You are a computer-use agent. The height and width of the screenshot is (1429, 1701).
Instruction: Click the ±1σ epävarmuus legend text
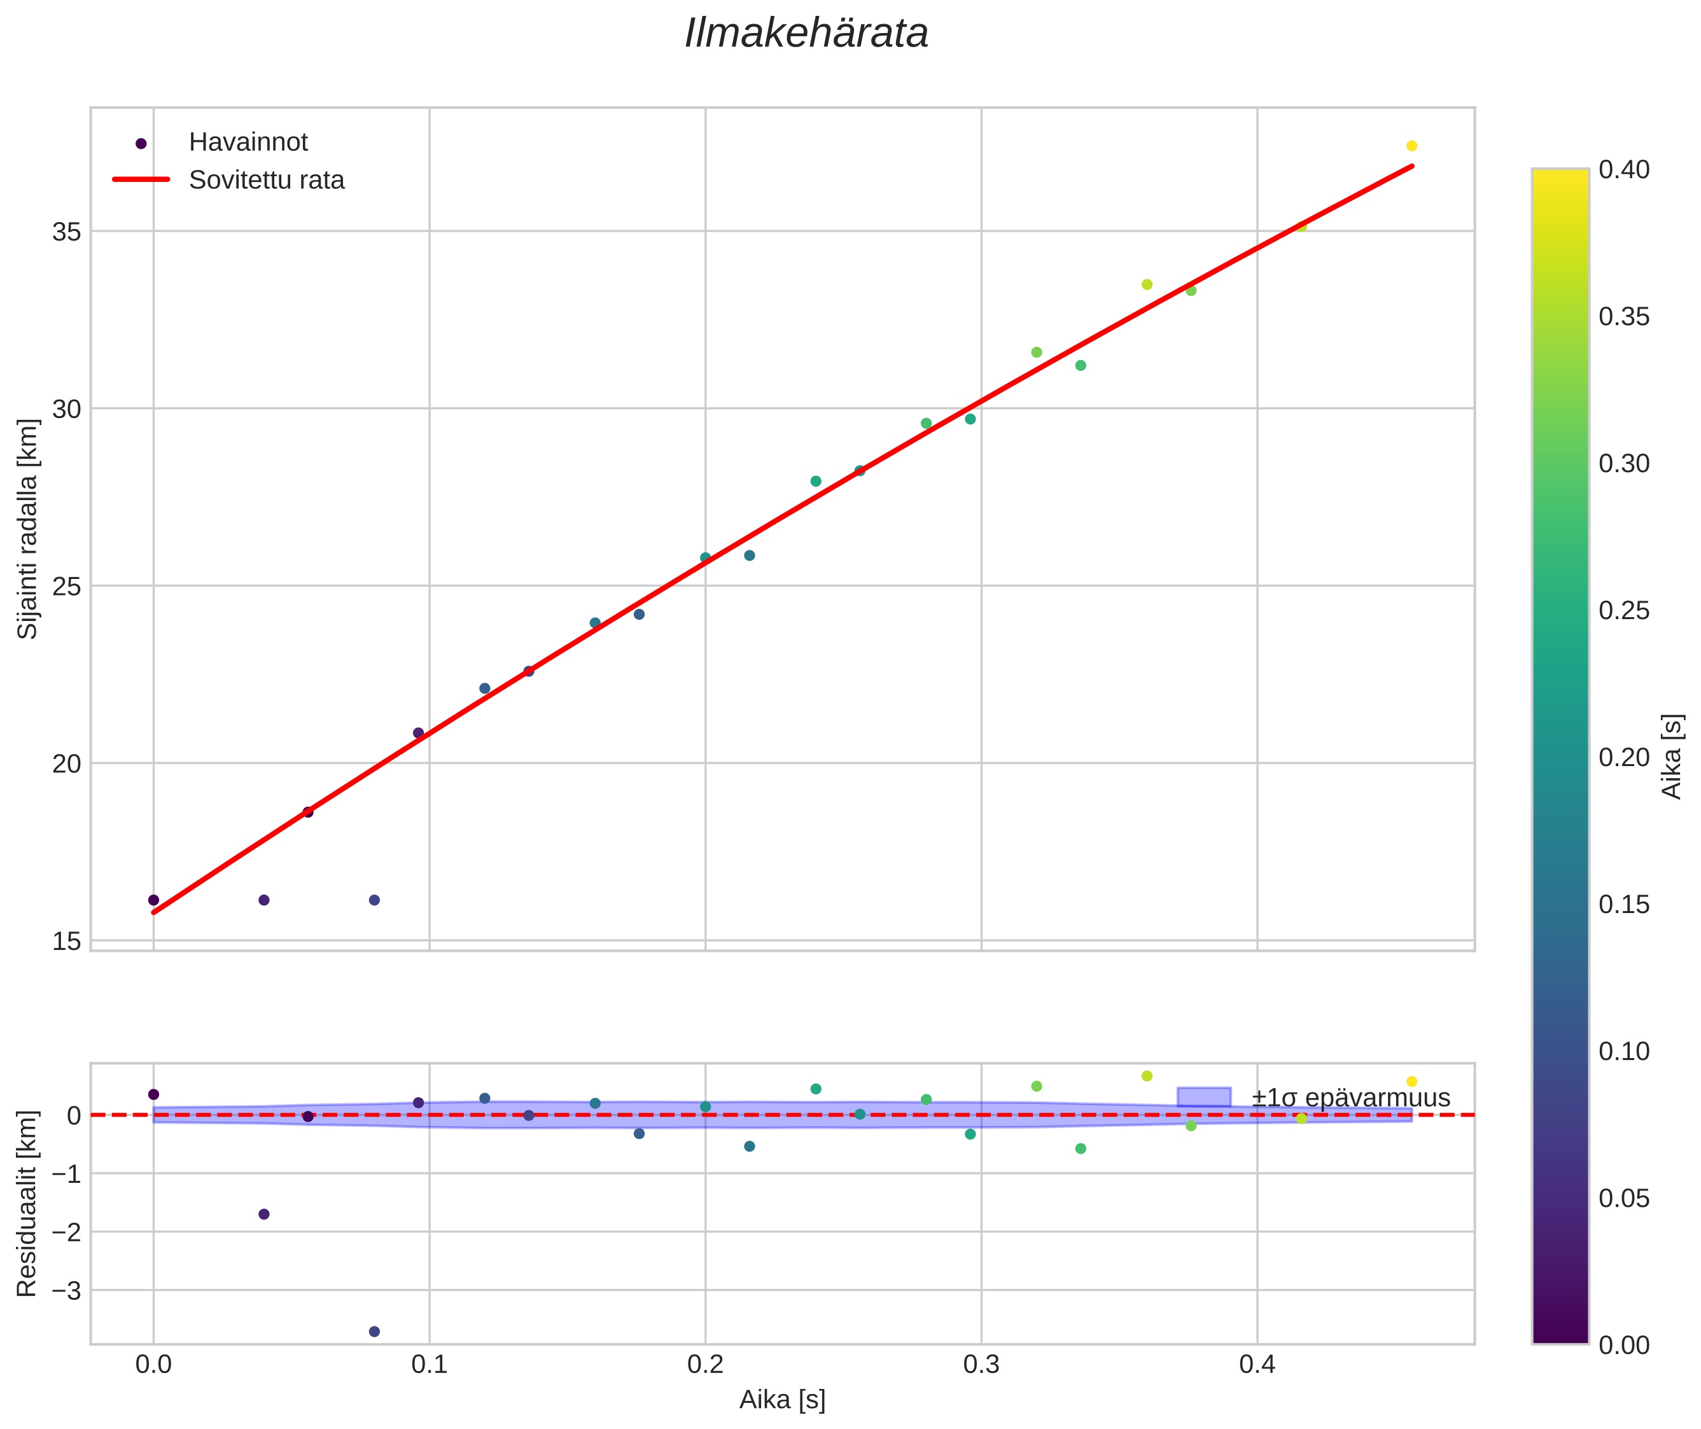click(1350, 1098)
